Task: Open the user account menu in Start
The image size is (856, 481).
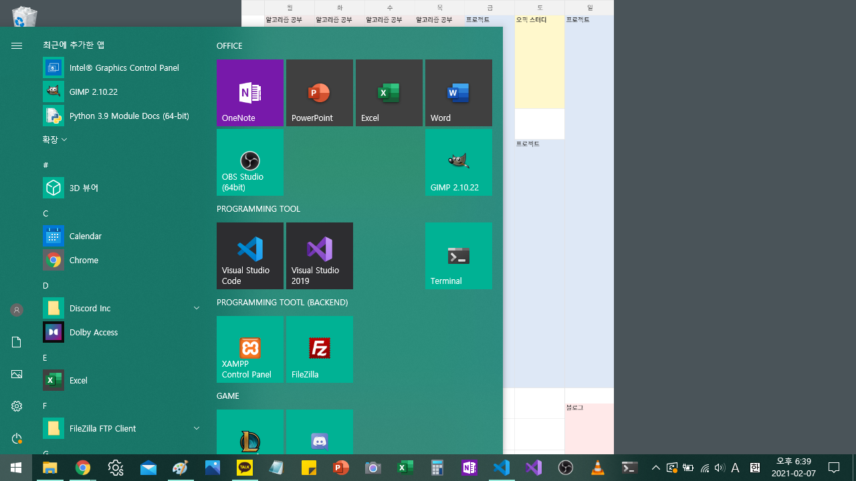Action: click(17, 310)
